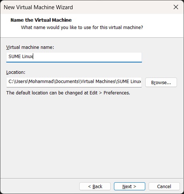Open the Browse... location picker
The height and width of the screenshot is (194, 184).
point(161,82)
